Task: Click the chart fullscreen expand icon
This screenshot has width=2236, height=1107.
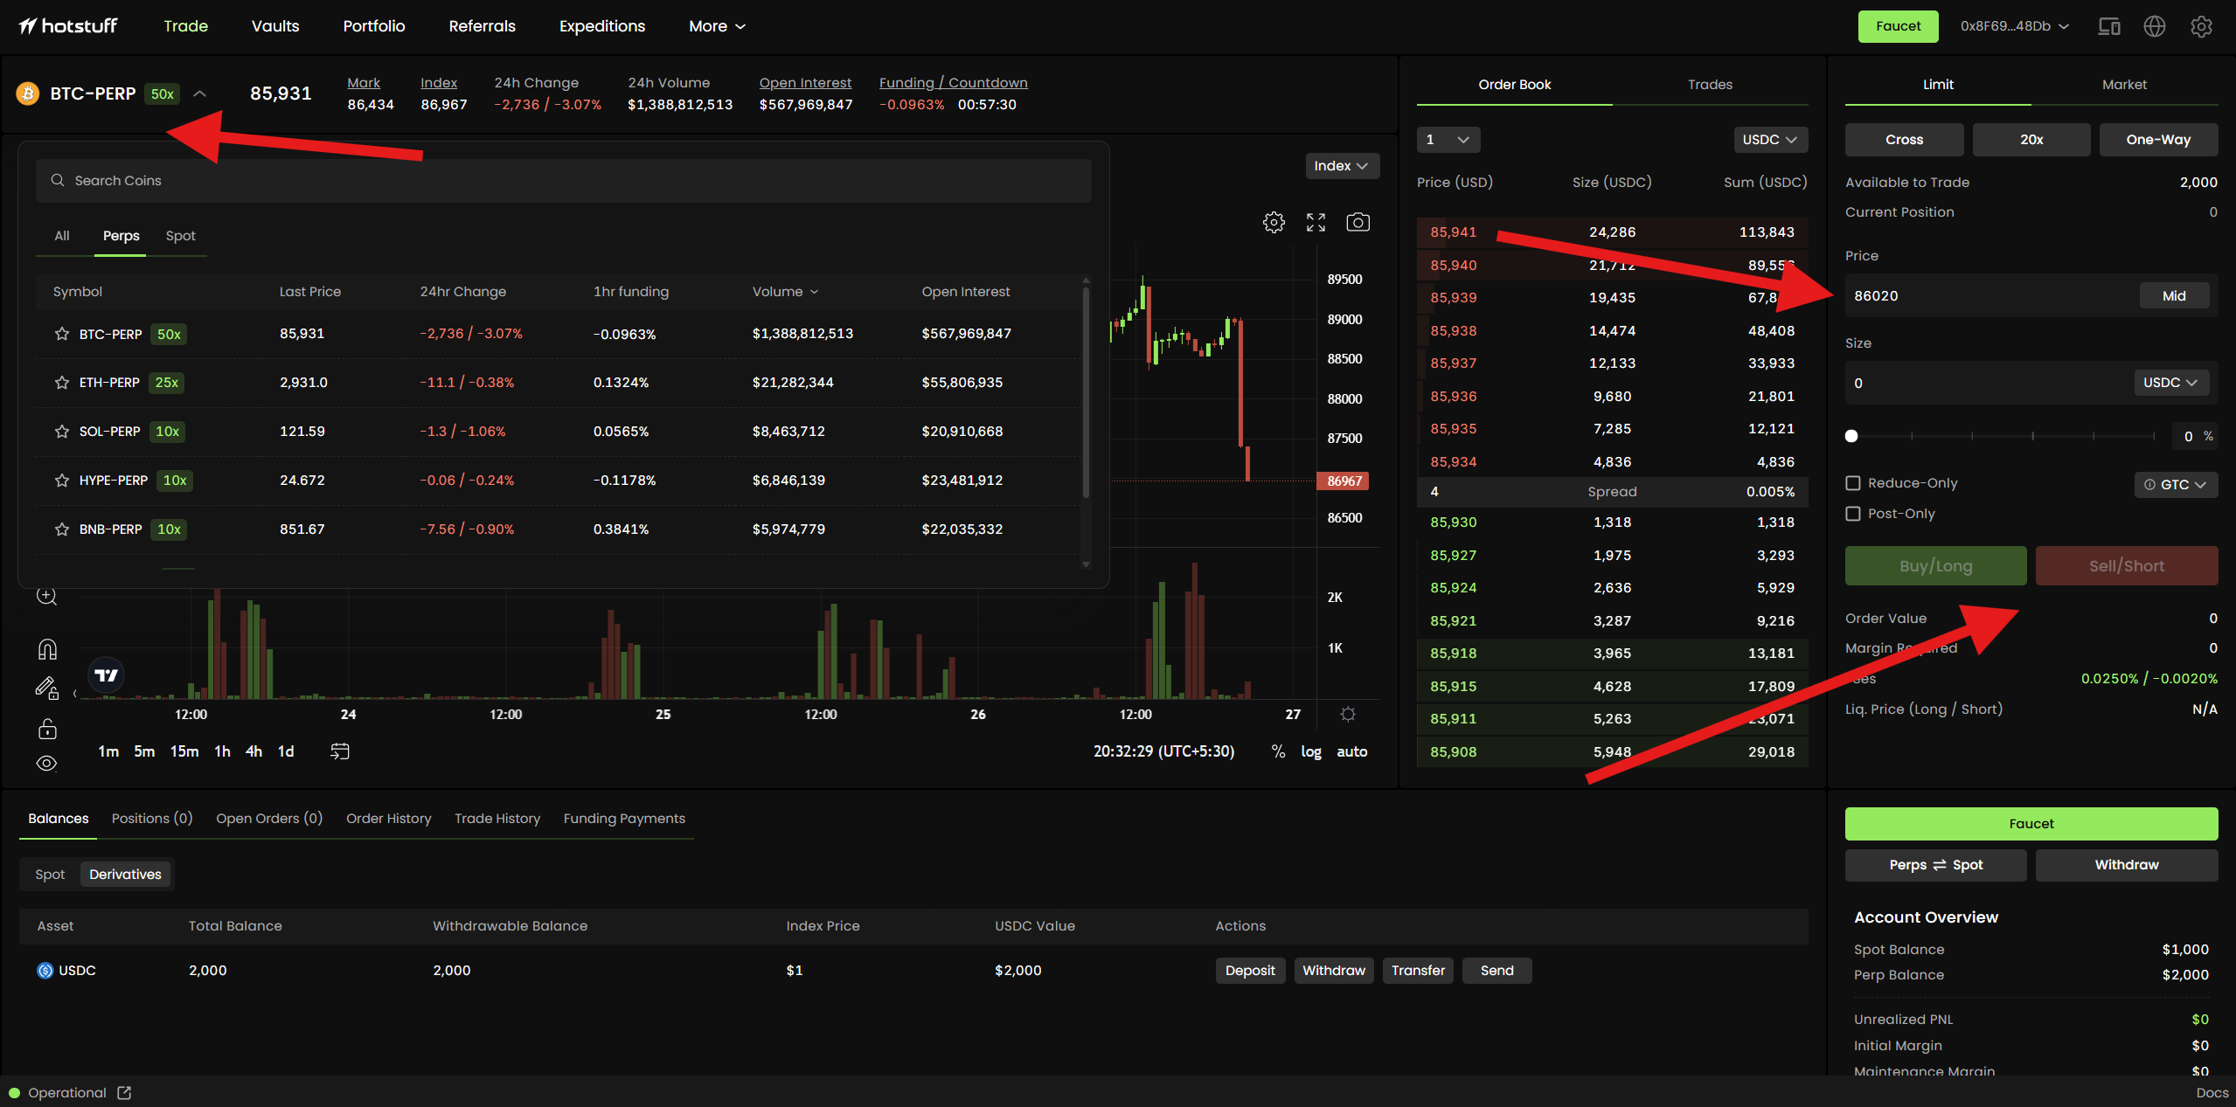Action: pos(1316,222)
